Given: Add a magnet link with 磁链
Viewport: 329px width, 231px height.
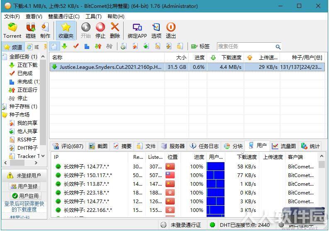Looking at the screenshot, I should click(31, 31).
